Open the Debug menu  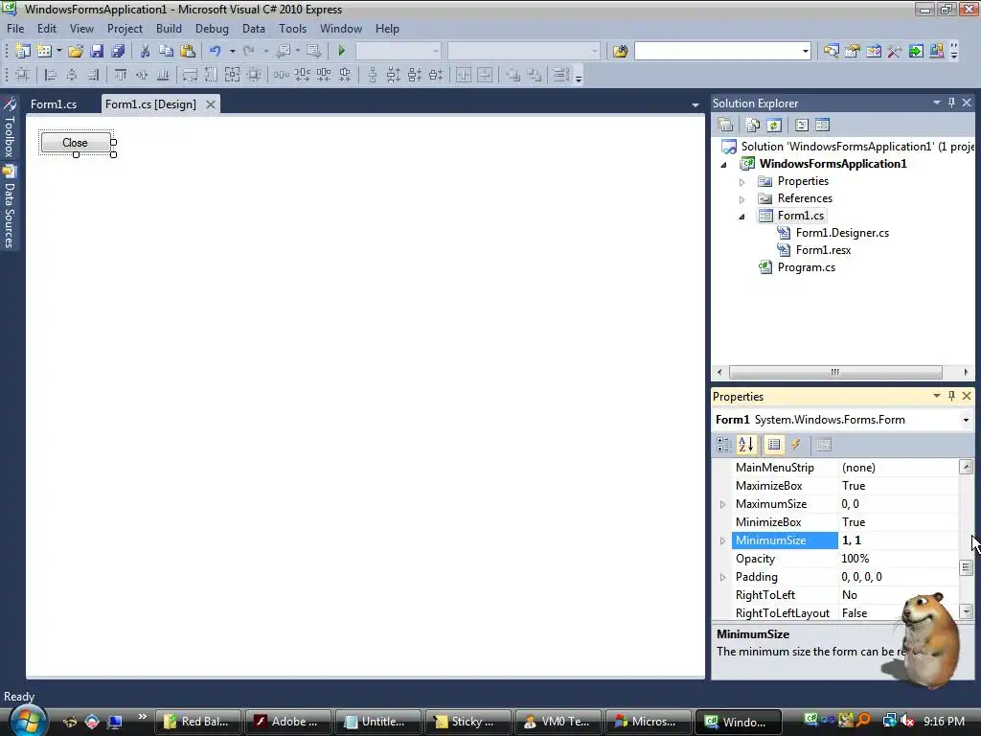click(212, 29)
